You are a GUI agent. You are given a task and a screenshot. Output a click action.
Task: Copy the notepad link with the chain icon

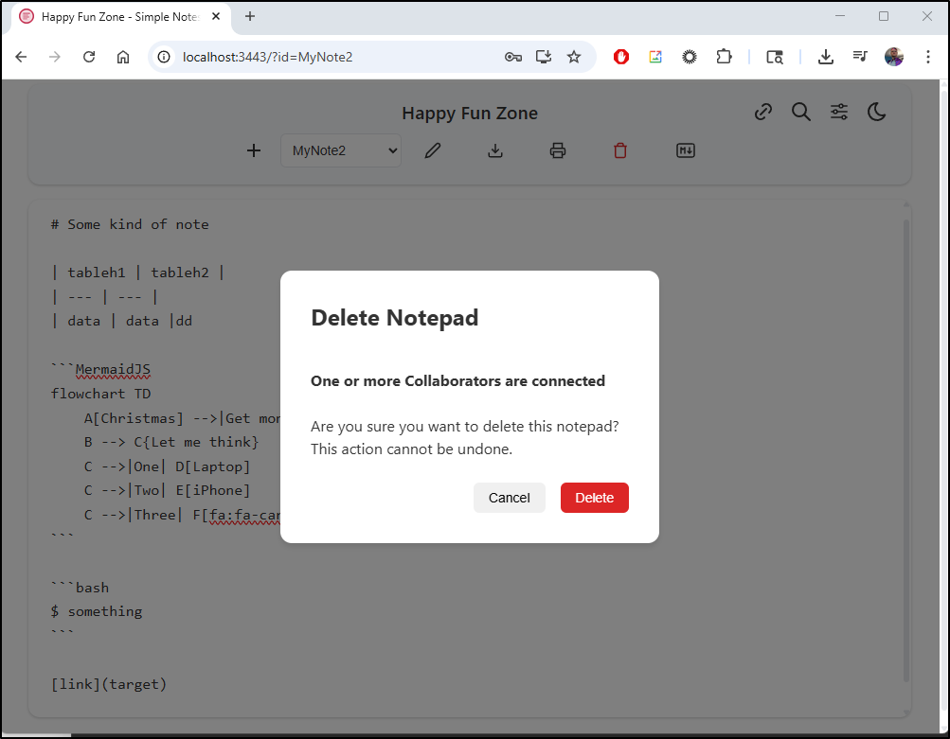click(x=763, y=112)
